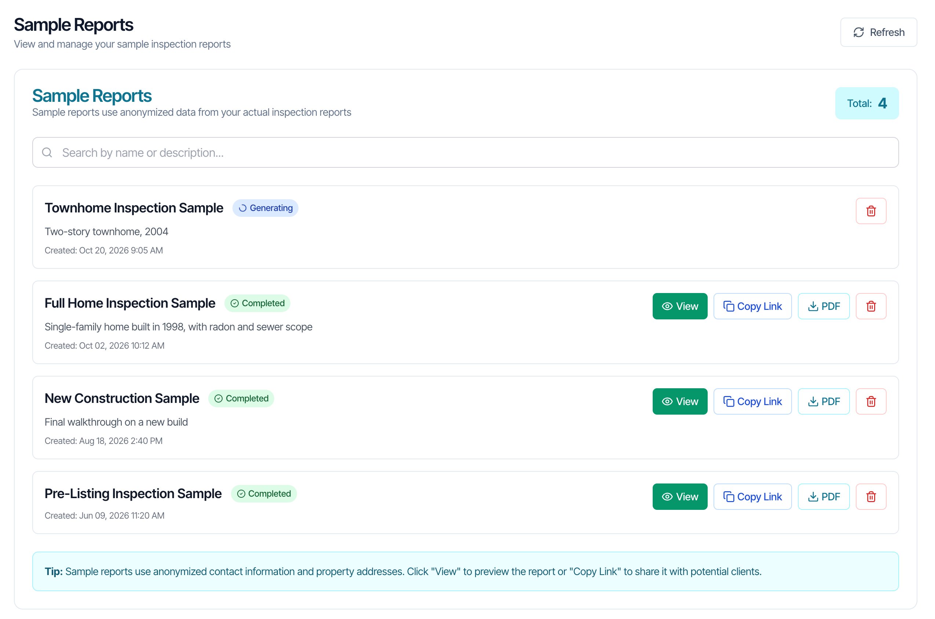Focus the search by name or description field

click(466, 152)
